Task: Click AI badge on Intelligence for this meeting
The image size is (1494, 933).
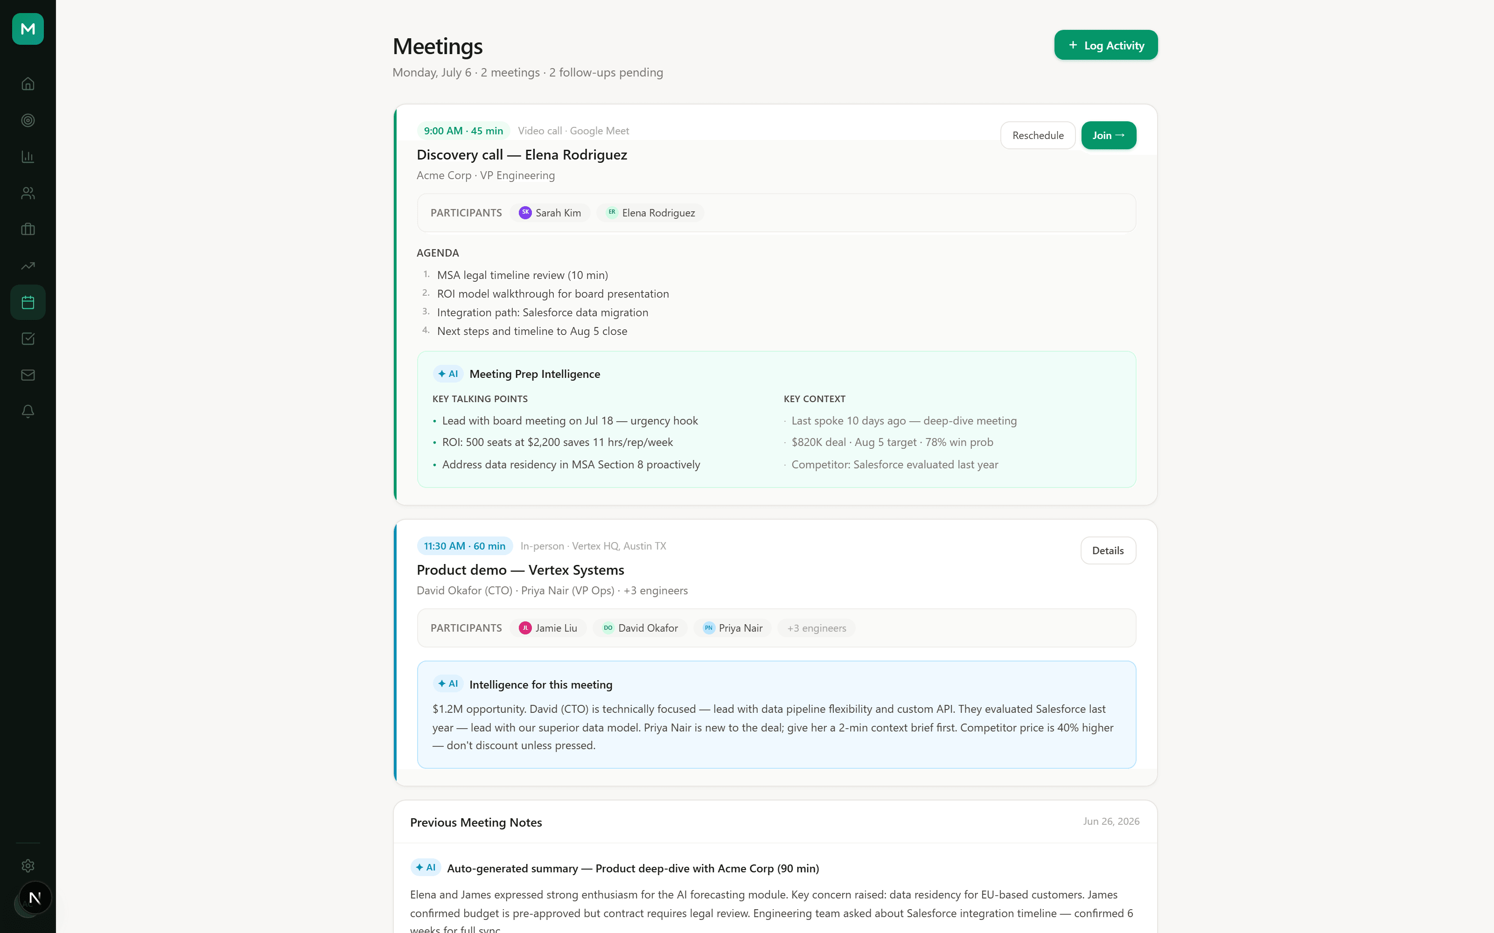Action: (448, 684)
